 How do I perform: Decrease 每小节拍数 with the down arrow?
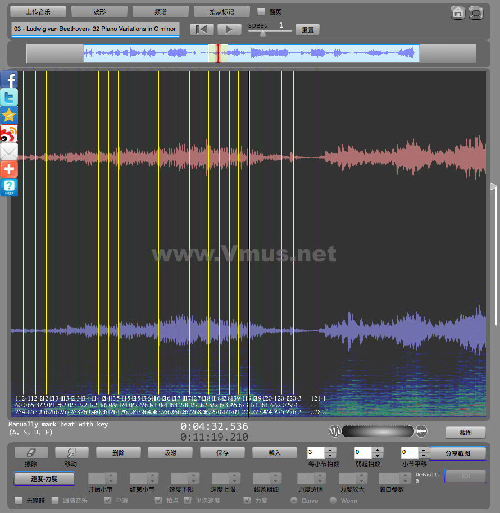330,456
